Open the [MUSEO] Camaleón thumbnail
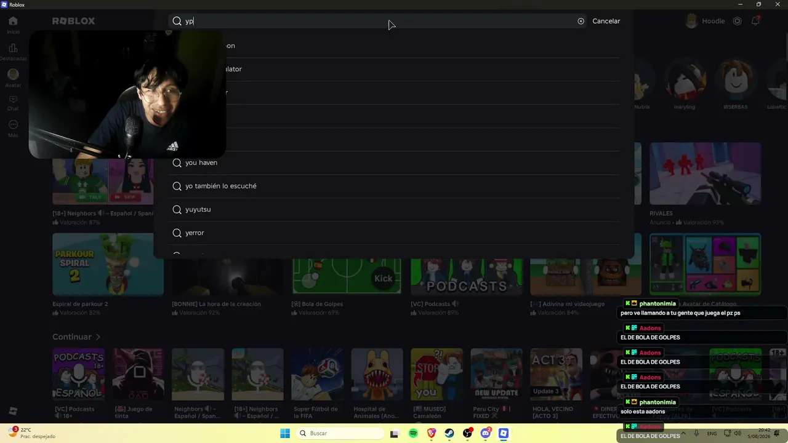788x443 pixels. click(436, 375)
